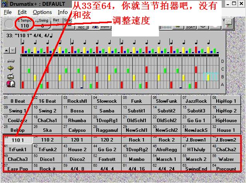
Task: Select pattern 08 HipHop 1
Action: pos(226,100)
